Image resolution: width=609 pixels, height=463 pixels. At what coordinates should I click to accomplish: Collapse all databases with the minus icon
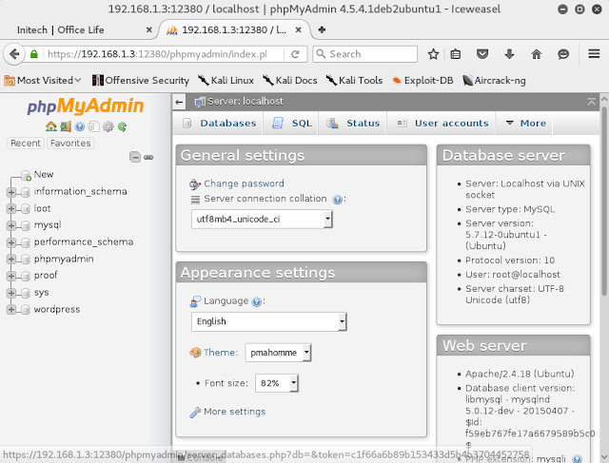(x=135, y=157)
